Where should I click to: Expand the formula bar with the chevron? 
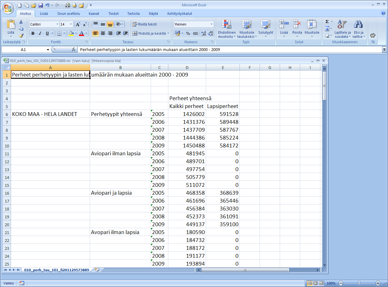click(x=384, y=49)
